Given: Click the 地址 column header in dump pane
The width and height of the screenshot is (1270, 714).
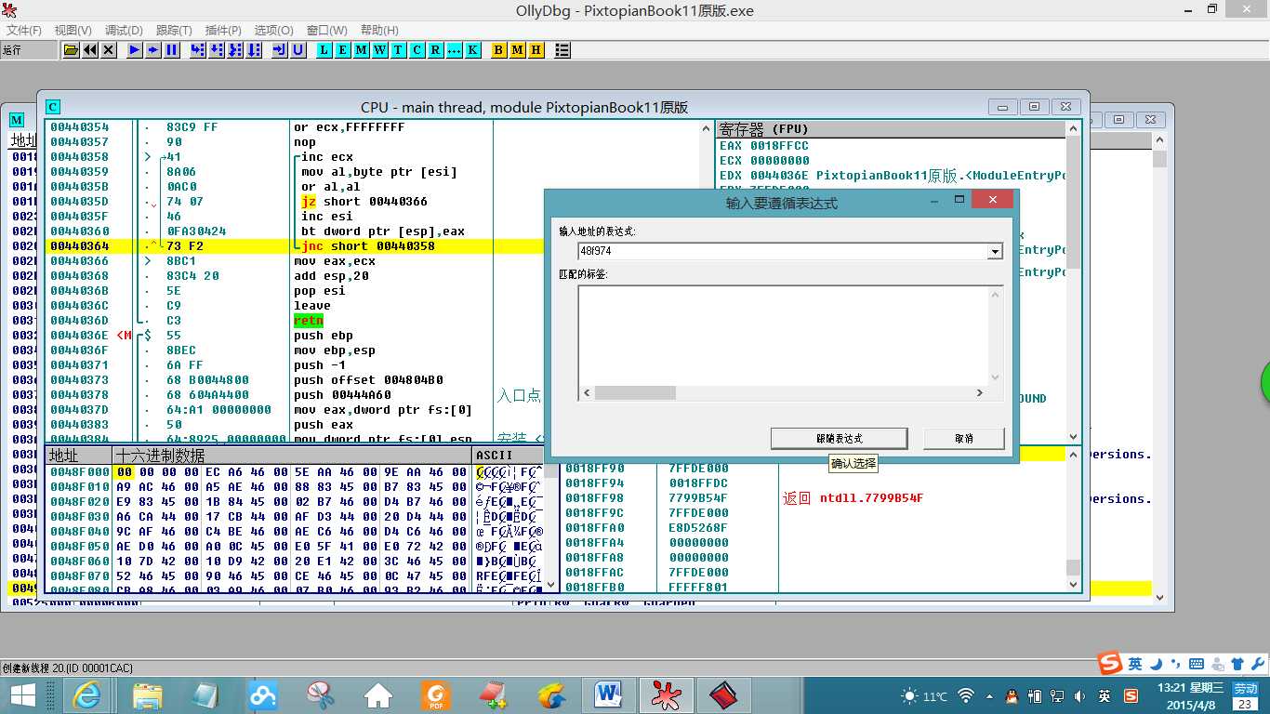Looking at the screenshot, I should tap(78, 456).
